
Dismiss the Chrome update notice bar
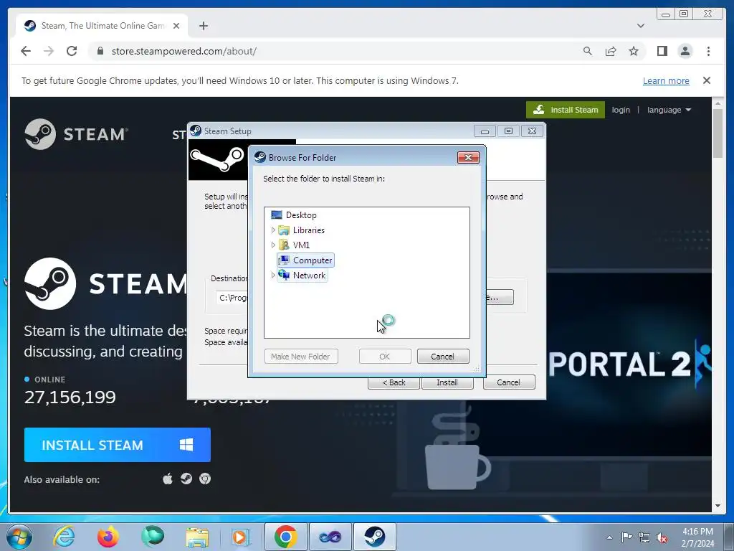[x=707, y=80]
